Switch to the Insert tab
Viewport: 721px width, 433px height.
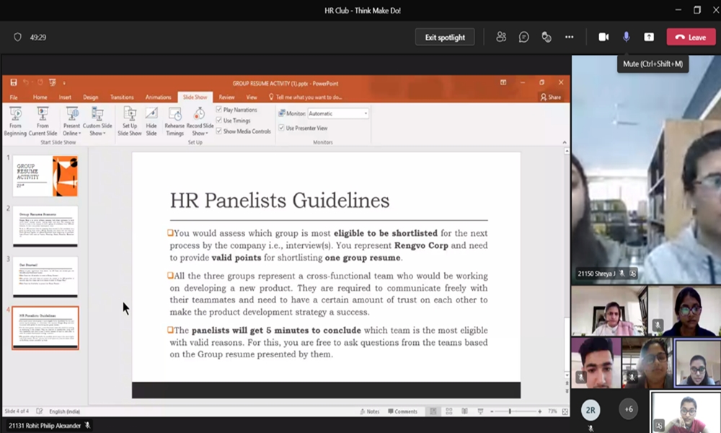[65, 97]
